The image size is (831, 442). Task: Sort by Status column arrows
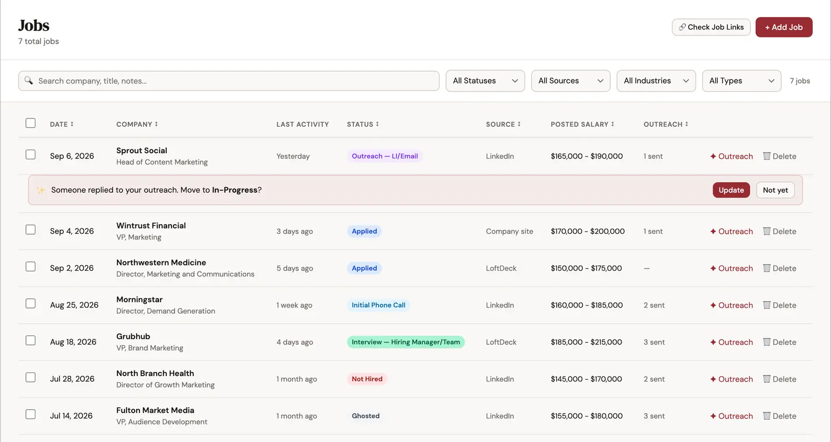[377, 124]
